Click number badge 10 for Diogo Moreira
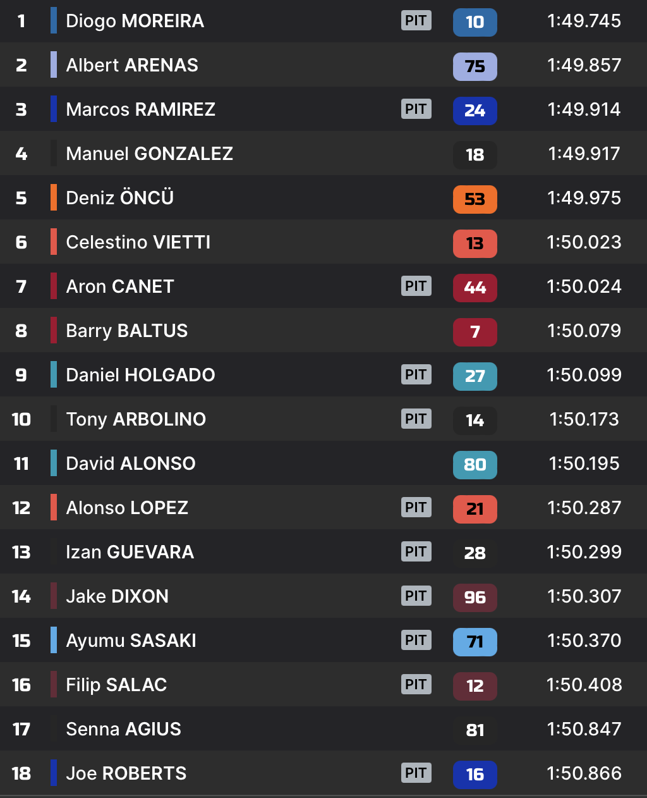Viewport: 647px width, 798px height. [475, 22]
